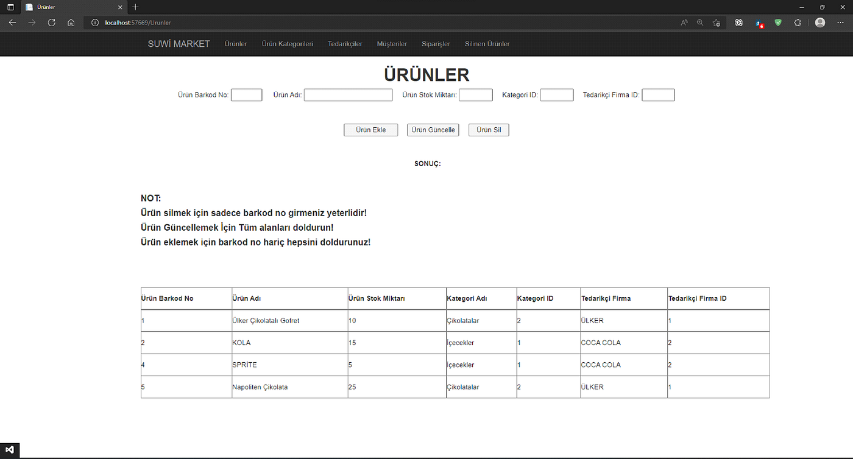Reload the page with the refresh icon
The height and width of the screenshot is (459, 853).
[52, 23]
